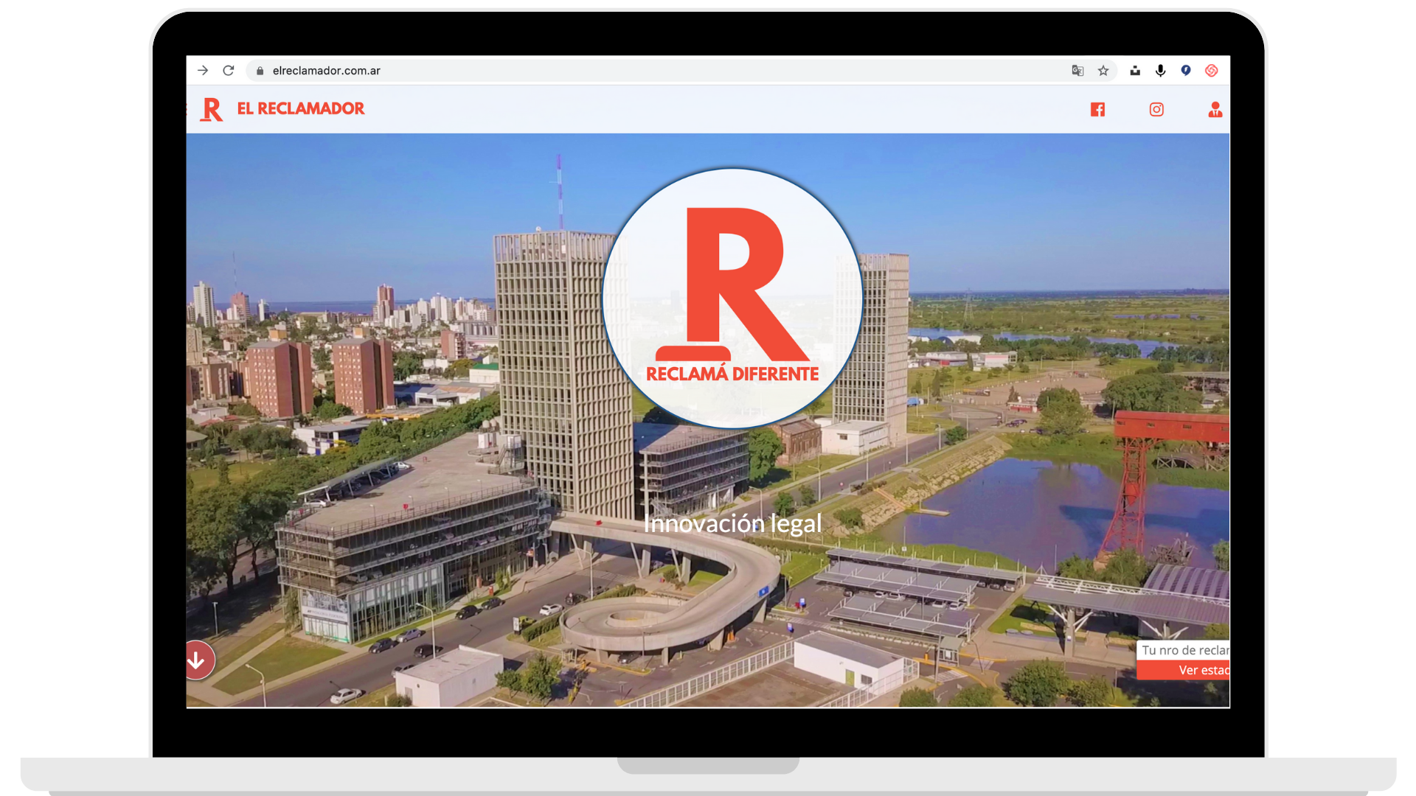
Task: Click the microphone extension icon
Action: (x=1161, y=71)
